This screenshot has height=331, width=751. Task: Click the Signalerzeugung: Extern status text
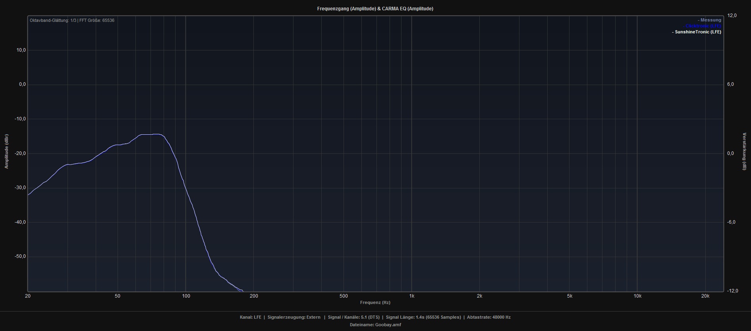tap(294, 317)
